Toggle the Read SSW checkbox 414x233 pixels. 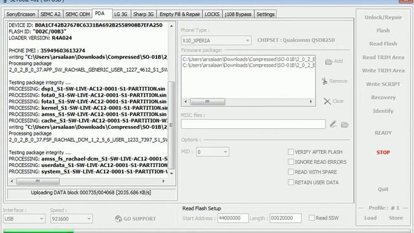point(312,217)
